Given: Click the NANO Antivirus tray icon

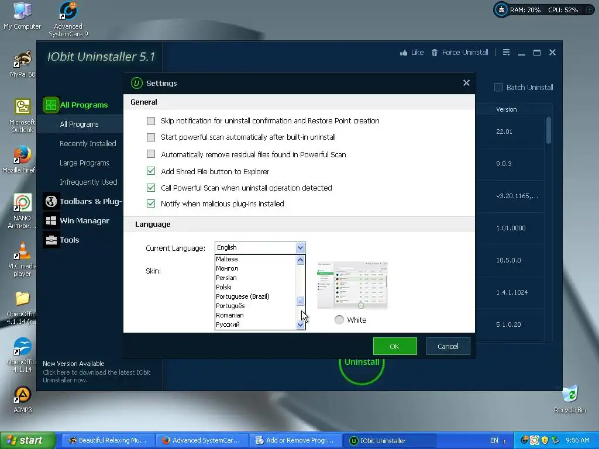Looking at the screenshot, I should (535, 440).
